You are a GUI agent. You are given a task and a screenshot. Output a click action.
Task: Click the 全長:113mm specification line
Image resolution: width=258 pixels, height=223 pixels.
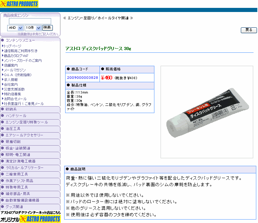click(x=77, y=92)
